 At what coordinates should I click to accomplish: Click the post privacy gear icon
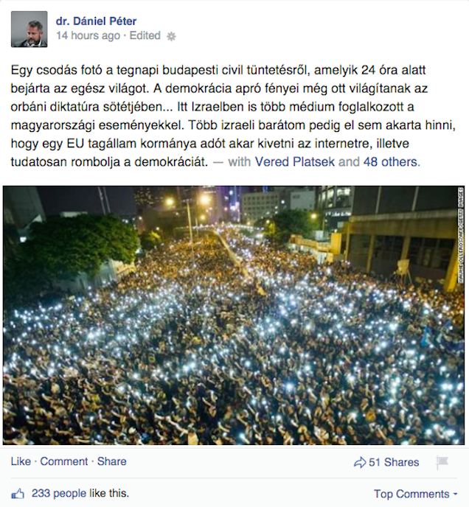pyautogui.click(x=171, y=37)
